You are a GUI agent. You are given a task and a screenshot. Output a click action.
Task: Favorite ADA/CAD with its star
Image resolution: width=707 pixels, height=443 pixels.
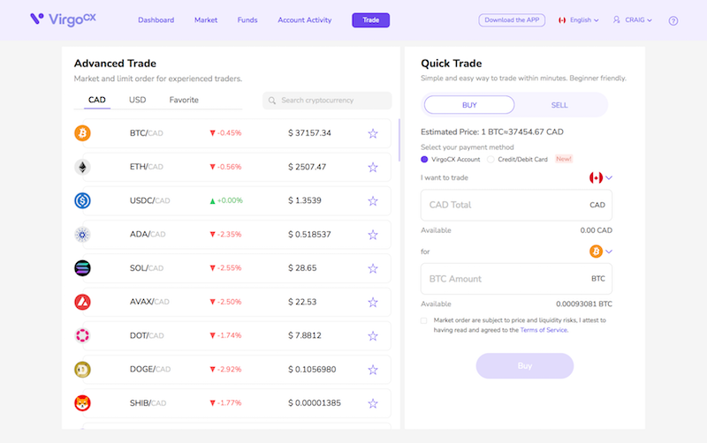click(x=373, y=235)
